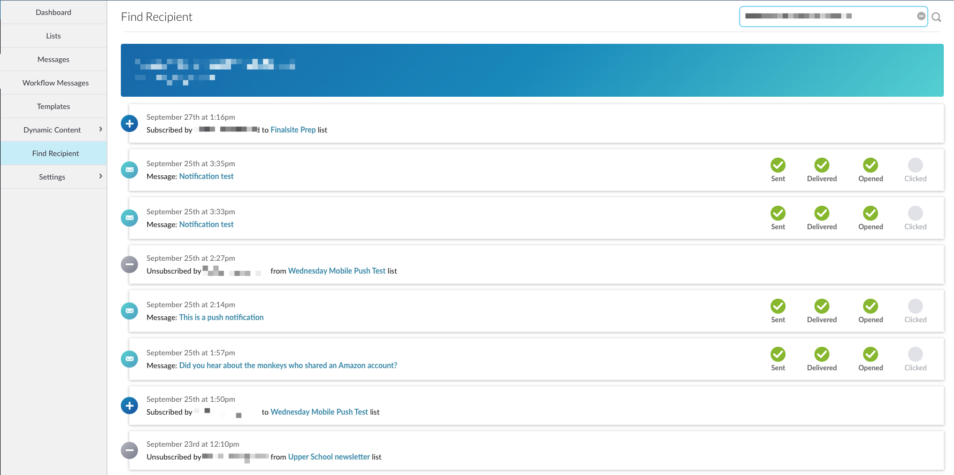Click the plus icon for September 27th subscription
Viewport: 954px width, 475px height.
pyautogui.click(x=129, y=123)
